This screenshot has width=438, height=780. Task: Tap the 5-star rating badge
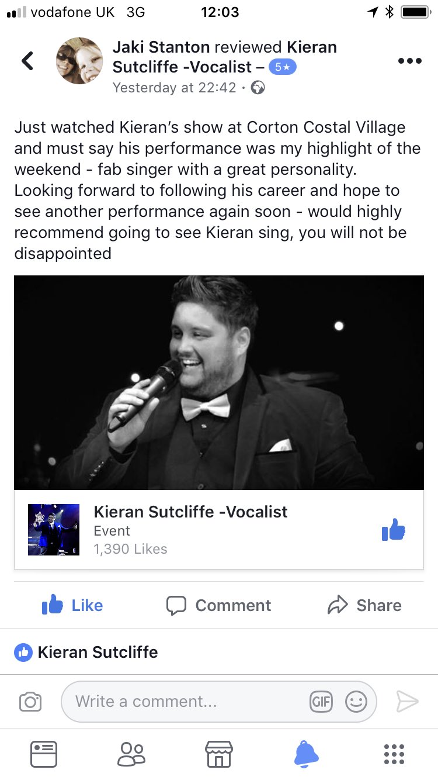(x=282, y=67)
